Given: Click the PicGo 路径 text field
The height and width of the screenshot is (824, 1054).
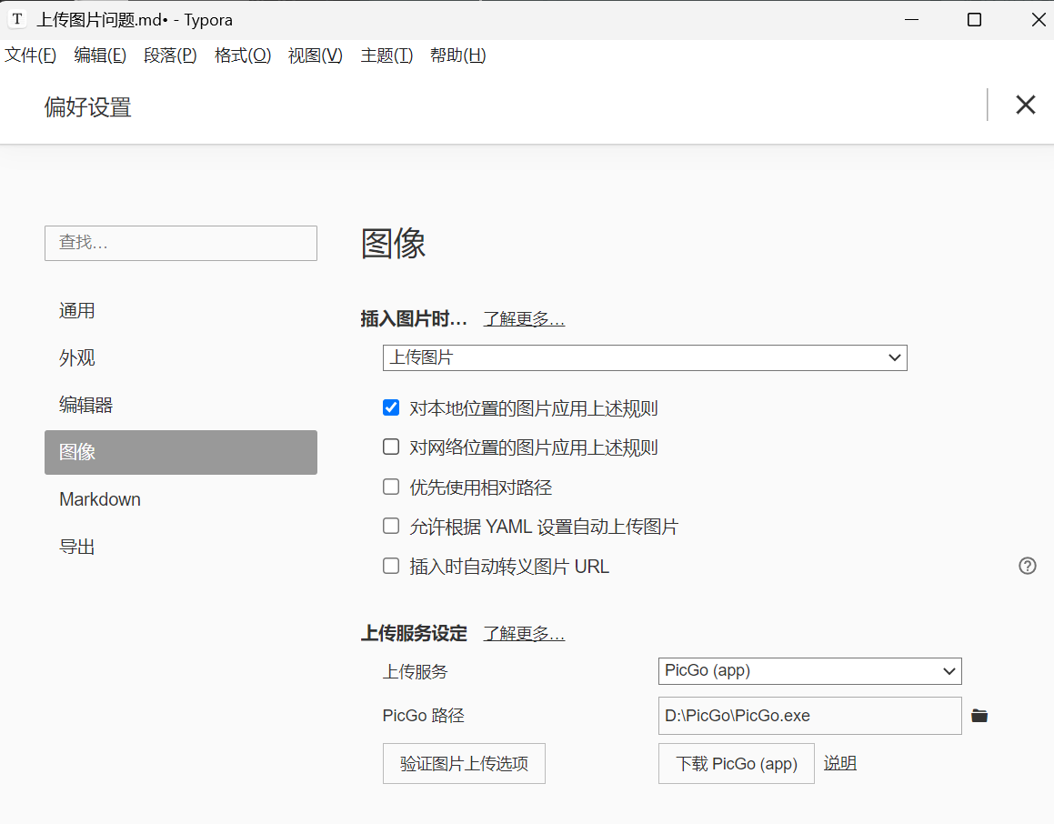Looking at the screenshot, I should click(x=810, y=716).
